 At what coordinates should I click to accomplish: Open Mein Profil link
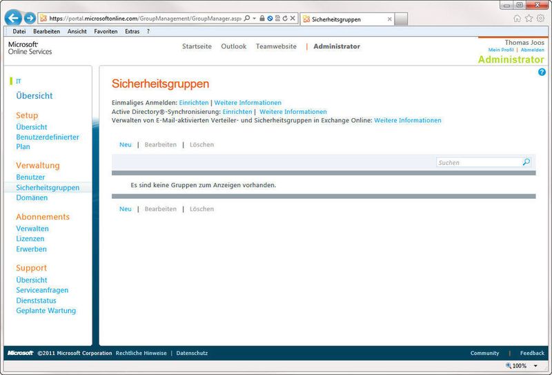[x=501, y=50]
